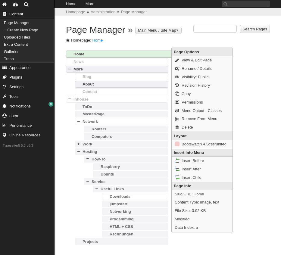
Task: Click the Insert Before icon
Action: [177, 160]
